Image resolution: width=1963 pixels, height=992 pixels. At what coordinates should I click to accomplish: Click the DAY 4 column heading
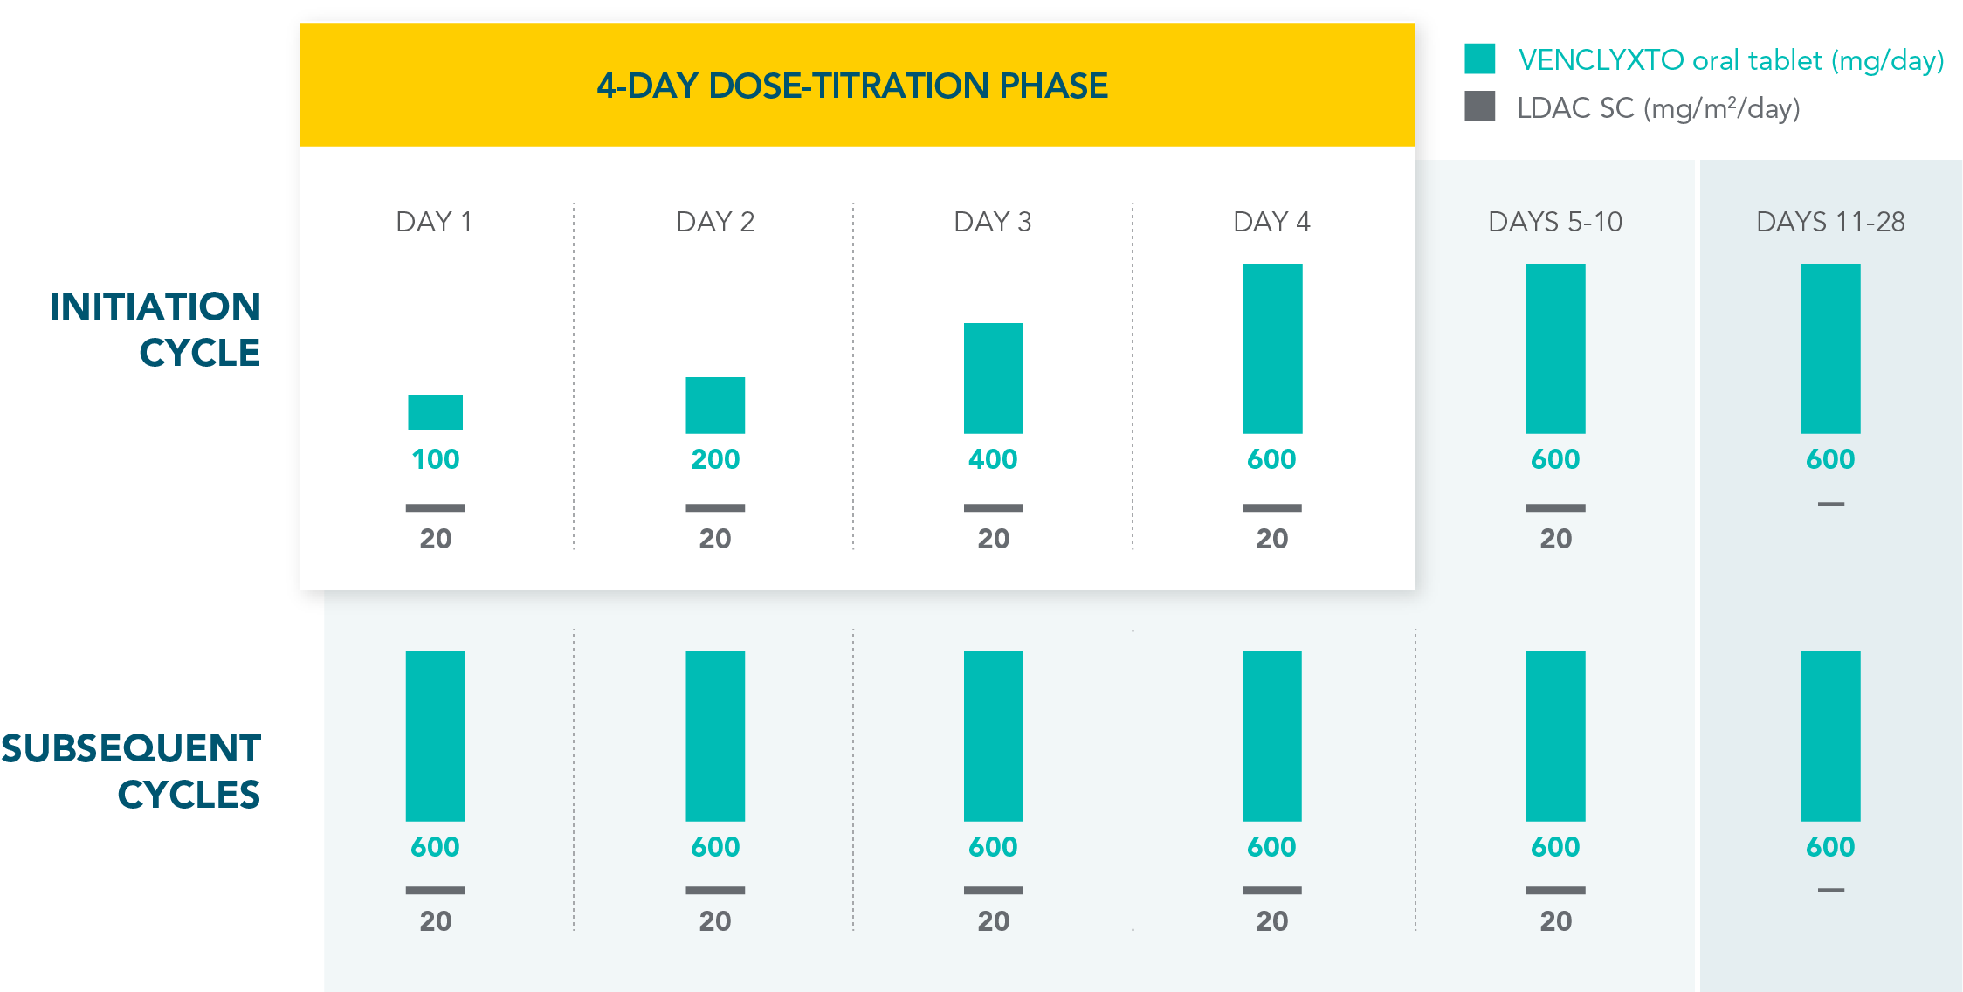click(x=1271, y=222)
